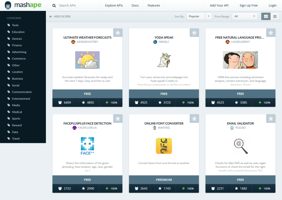Screen dimensions: 282x200
Task: Select the Data category
Action: coord(15,132)
